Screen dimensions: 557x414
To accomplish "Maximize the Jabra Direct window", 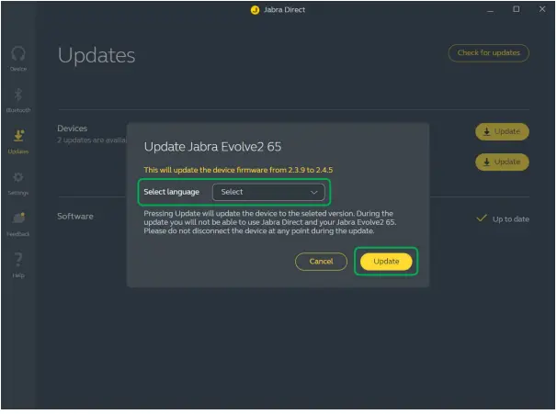I will [517, 9].
